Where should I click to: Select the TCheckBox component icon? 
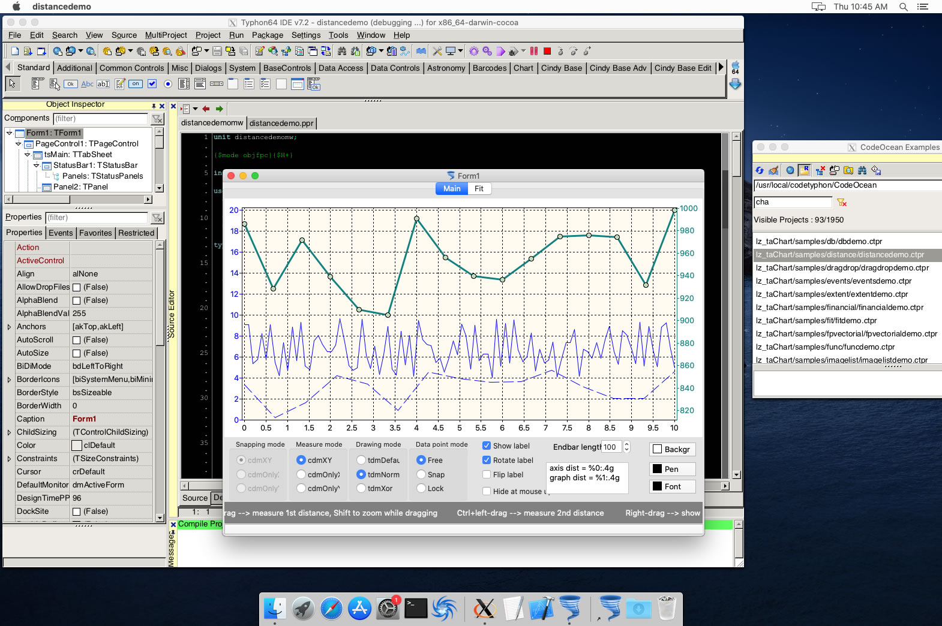point(152,84)
